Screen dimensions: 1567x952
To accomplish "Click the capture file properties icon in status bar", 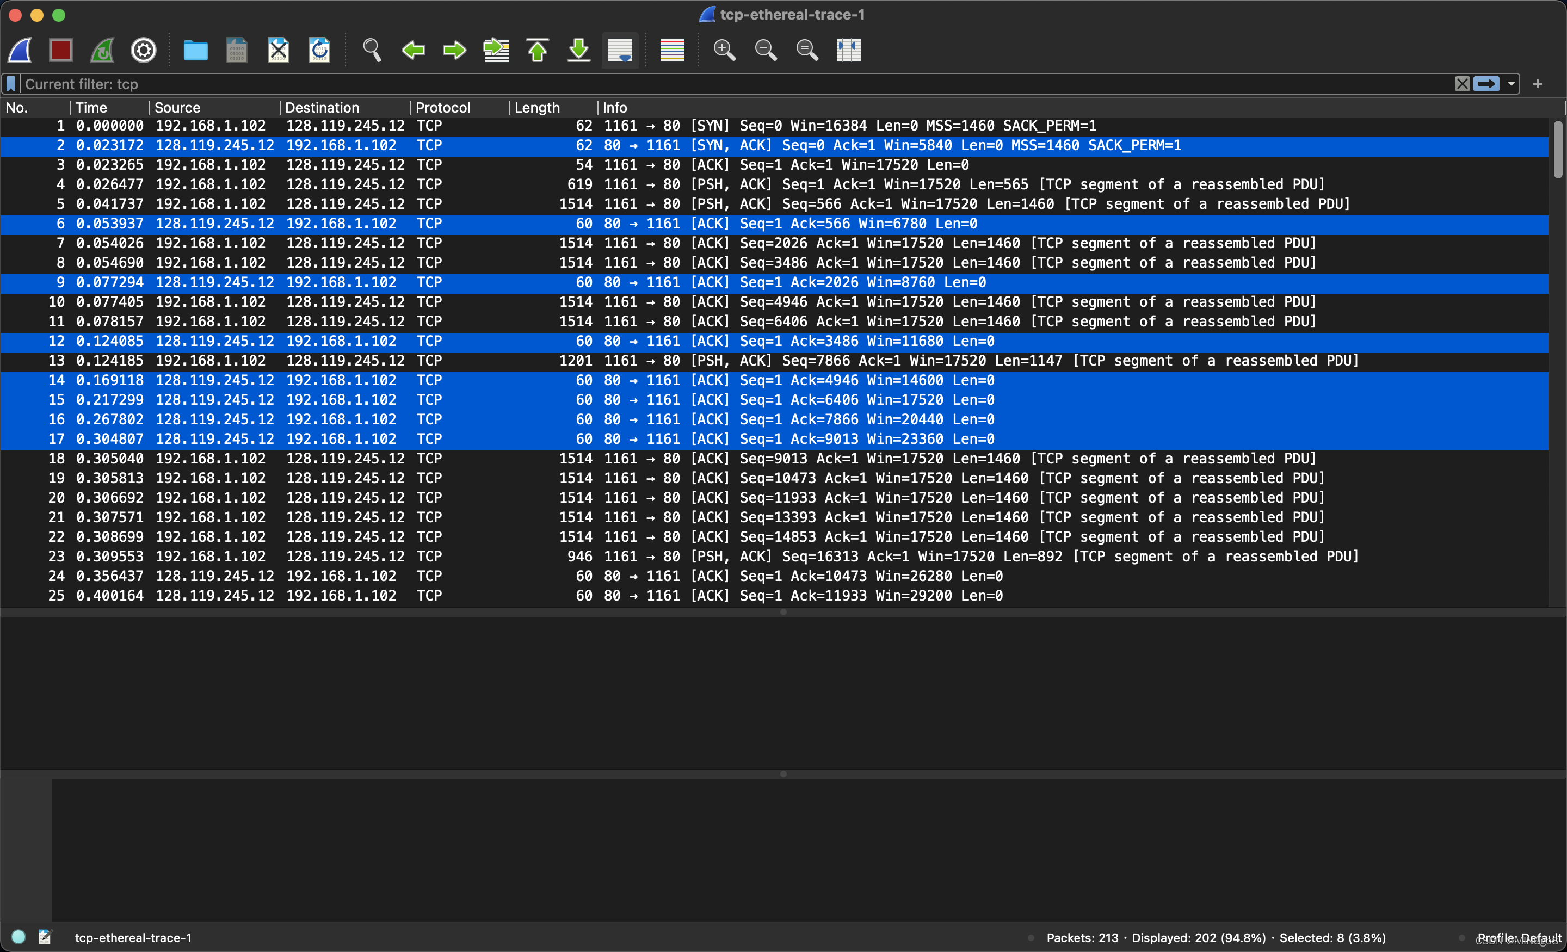I will pyautogui.click(x=45, y=937).
